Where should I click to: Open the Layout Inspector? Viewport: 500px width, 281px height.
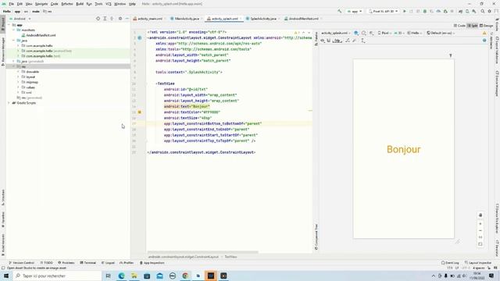click(x=478, y=263)
